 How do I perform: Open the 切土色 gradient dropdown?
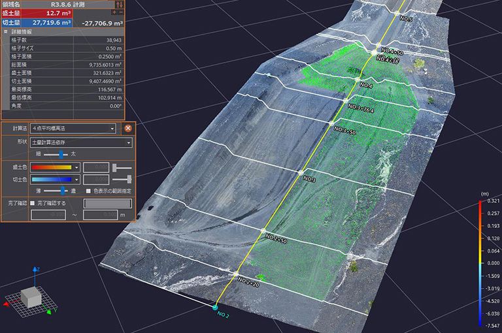point(76,180)
